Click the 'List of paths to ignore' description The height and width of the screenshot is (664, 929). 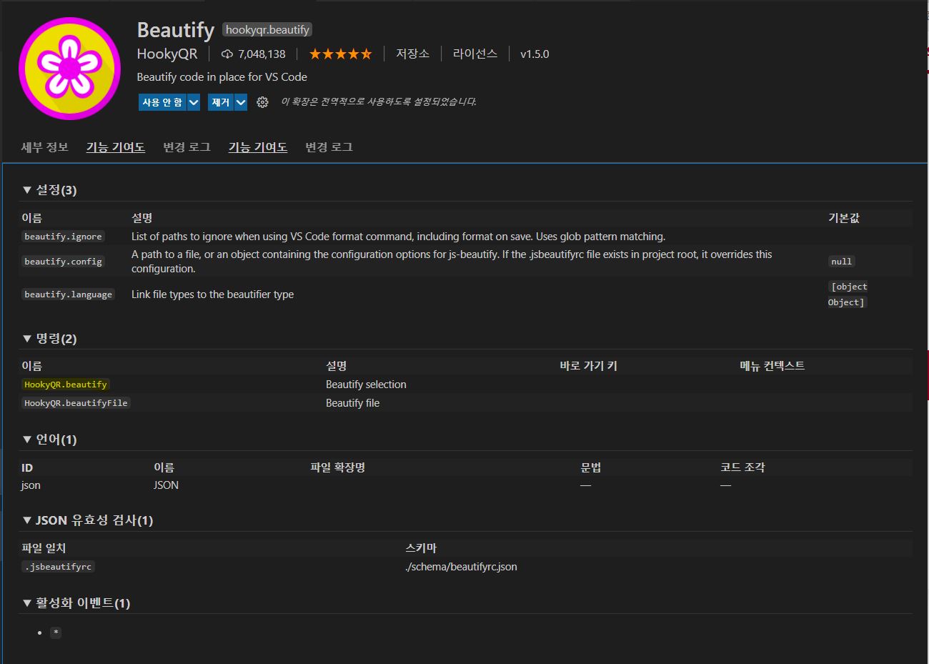click(x=398, y=237)
